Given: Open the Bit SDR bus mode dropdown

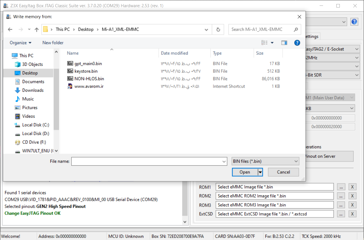Looking at the screenshot, I should (x=333, y=75).
